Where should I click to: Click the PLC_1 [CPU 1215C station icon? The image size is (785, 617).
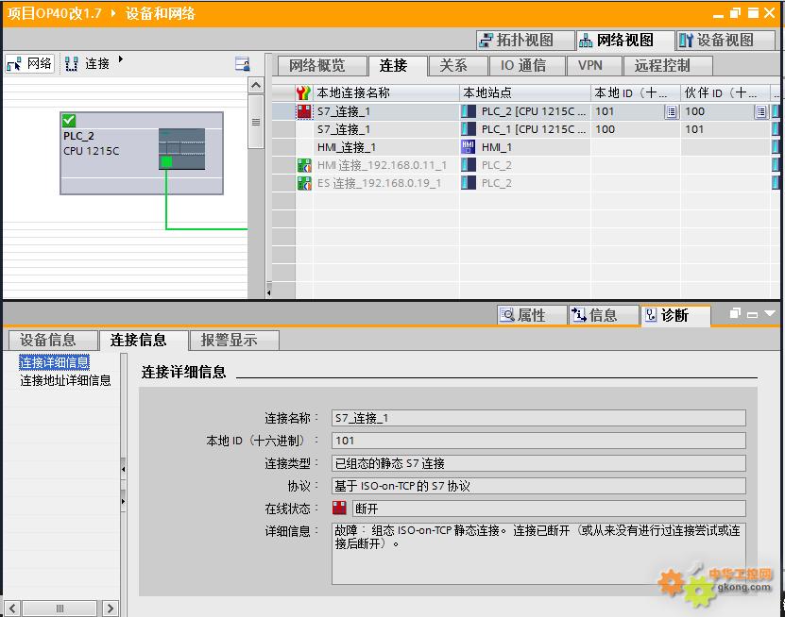point(469,129)
